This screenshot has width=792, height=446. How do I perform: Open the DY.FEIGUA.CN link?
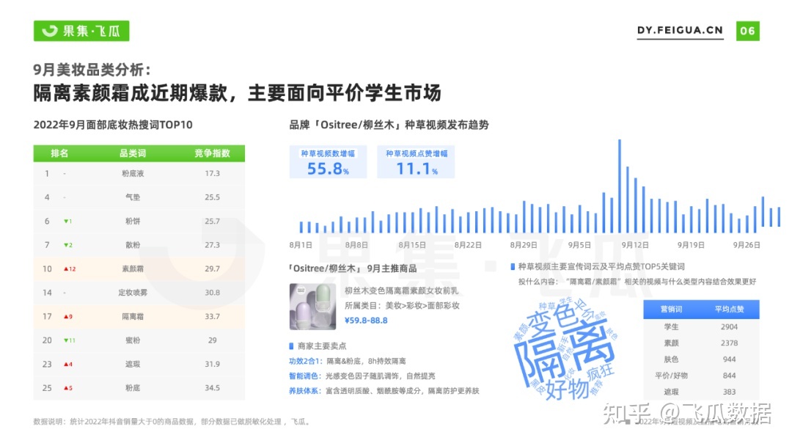tap(680, 30)
